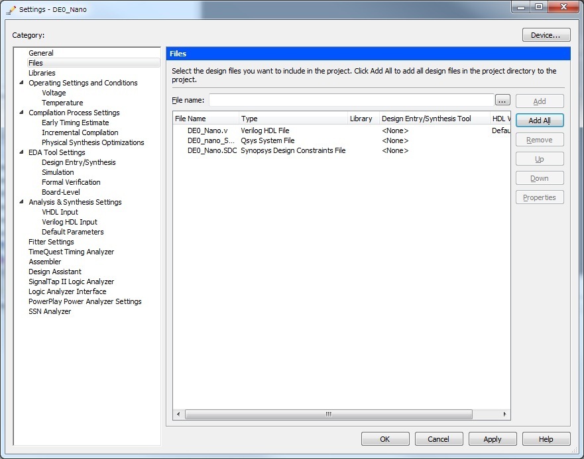Open Help for the Files page

pyautogui.click(x=546, y=438)
